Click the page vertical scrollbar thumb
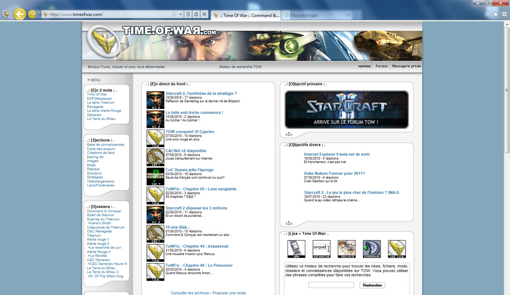Viewport: 510px width, 295px height. (507, 91)
